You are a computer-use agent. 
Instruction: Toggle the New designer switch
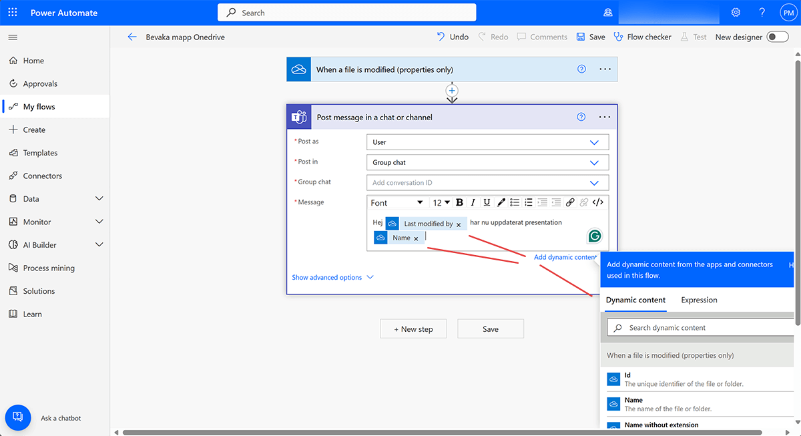(x=778, y=37)
